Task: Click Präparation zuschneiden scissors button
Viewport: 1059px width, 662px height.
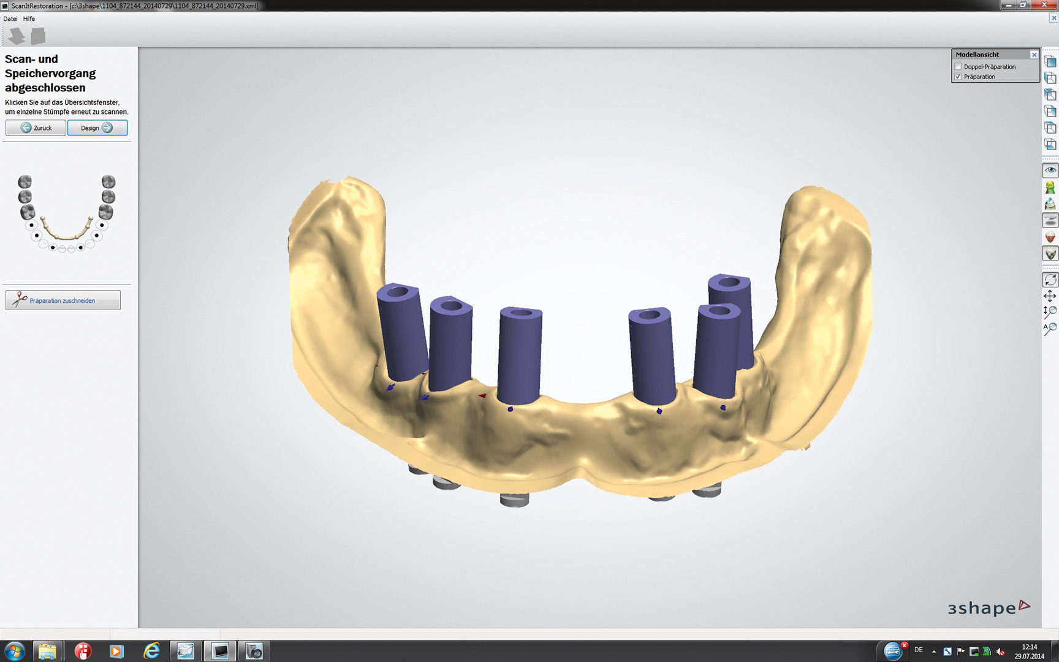Action: click(63, 300)
